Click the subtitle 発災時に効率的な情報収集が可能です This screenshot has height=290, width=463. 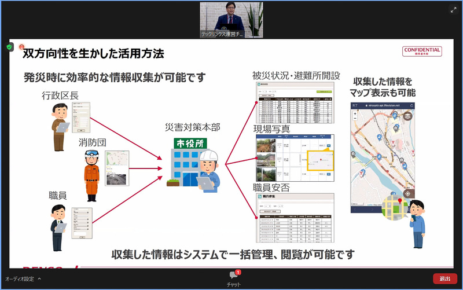point(115,78)
